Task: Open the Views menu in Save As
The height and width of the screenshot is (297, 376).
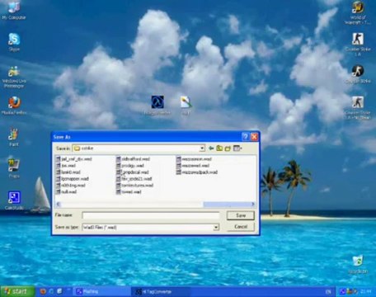Action: [x=237, y=148]
